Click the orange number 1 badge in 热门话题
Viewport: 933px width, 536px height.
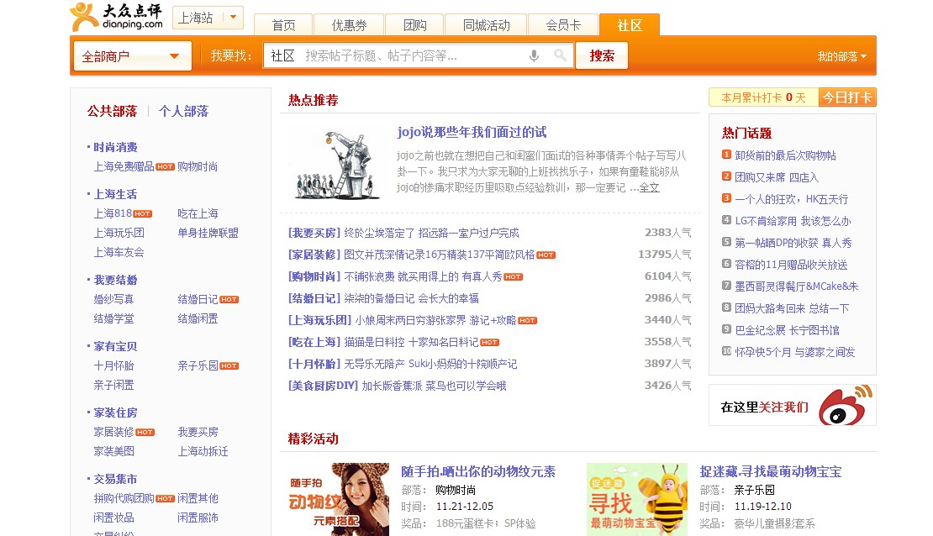tap(724, 155)
